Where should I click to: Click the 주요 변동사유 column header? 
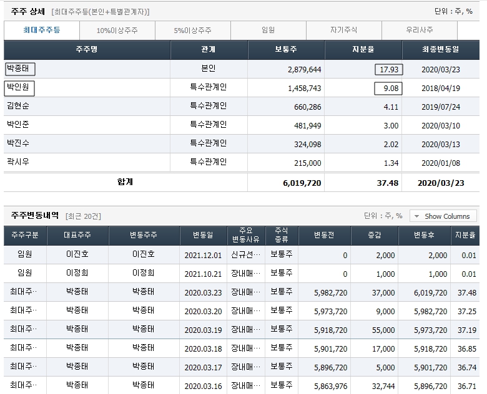coord(246,236)
